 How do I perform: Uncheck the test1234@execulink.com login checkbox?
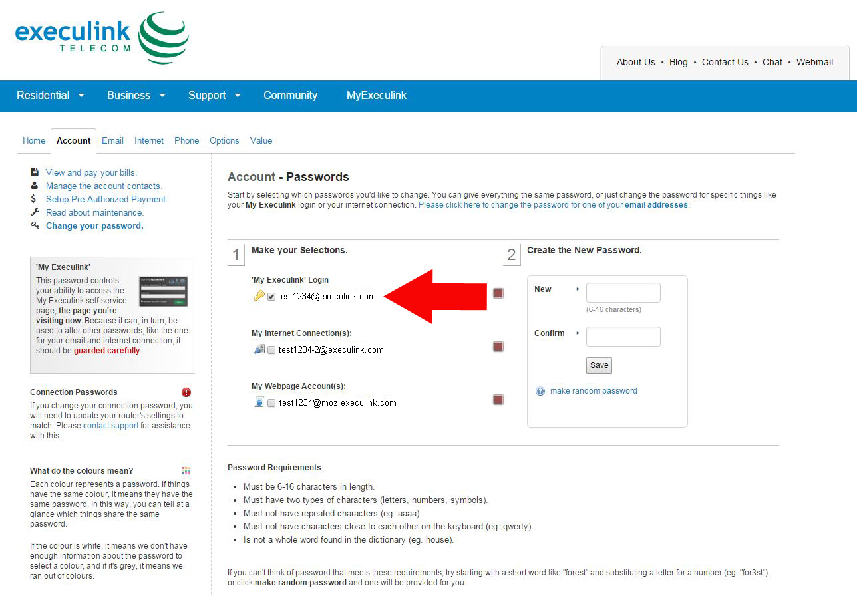(x=271, y=297)
